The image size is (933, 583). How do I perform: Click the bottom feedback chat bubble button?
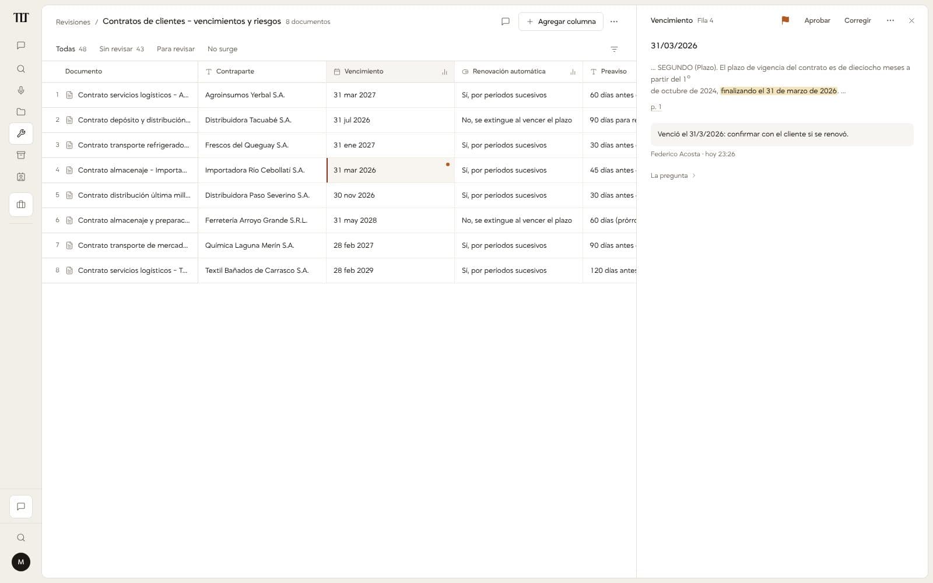21,507
